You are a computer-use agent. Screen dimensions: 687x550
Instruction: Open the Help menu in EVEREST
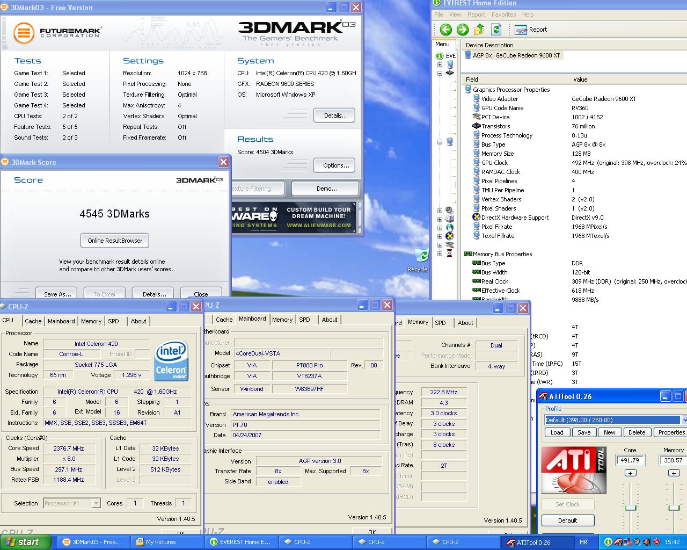tap(528, 15)
